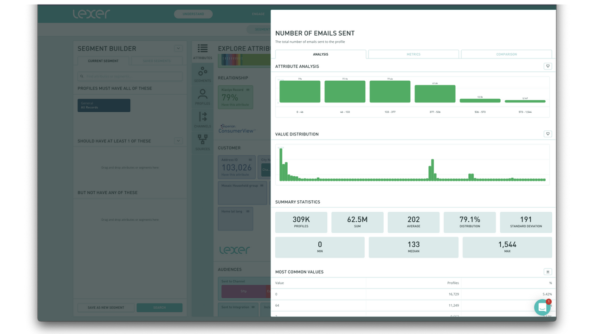Image resolution: width=594 pixels, height=334 pixels.
Task: Open the Engage menu
Action: tap(258, 14)
